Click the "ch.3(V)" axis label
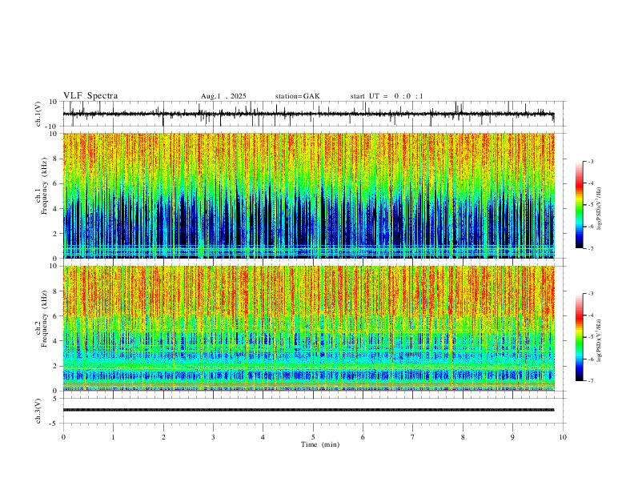 click(38, 411)
